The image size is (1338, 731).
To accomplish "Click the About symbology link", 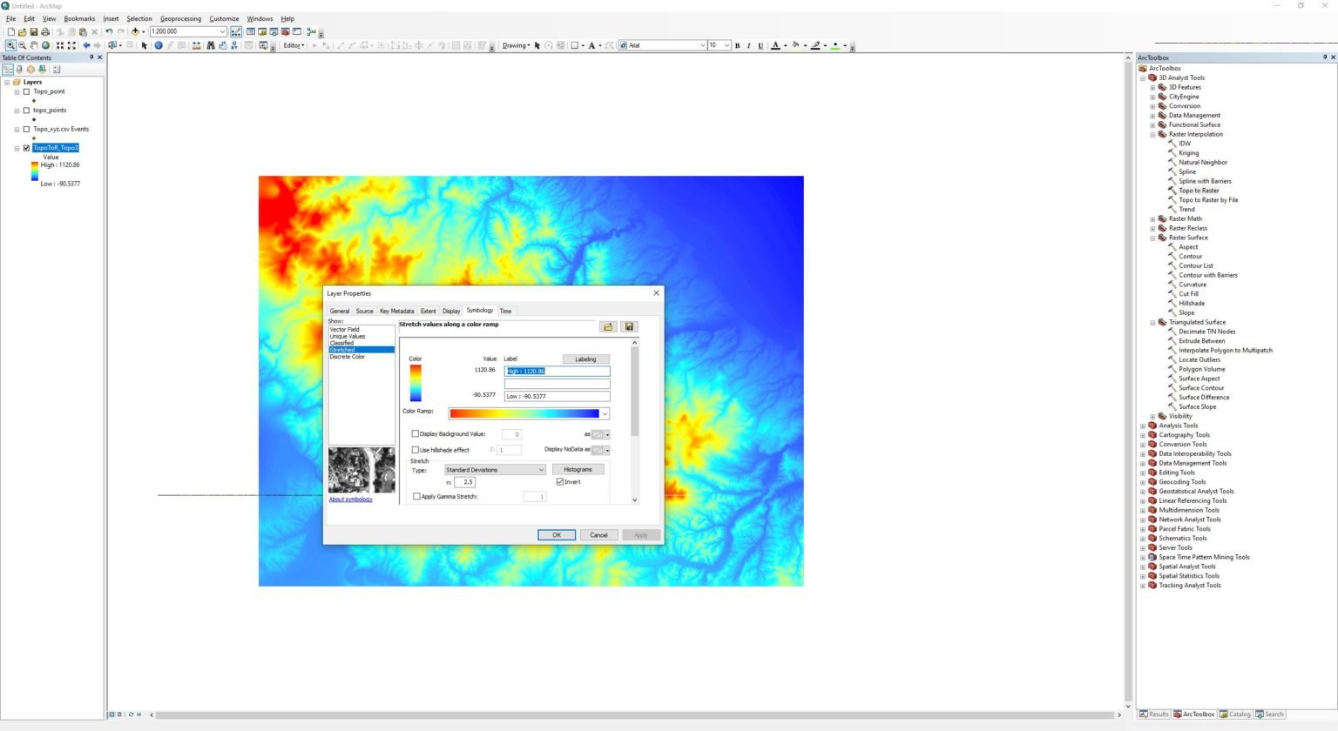I will point(350,499).
